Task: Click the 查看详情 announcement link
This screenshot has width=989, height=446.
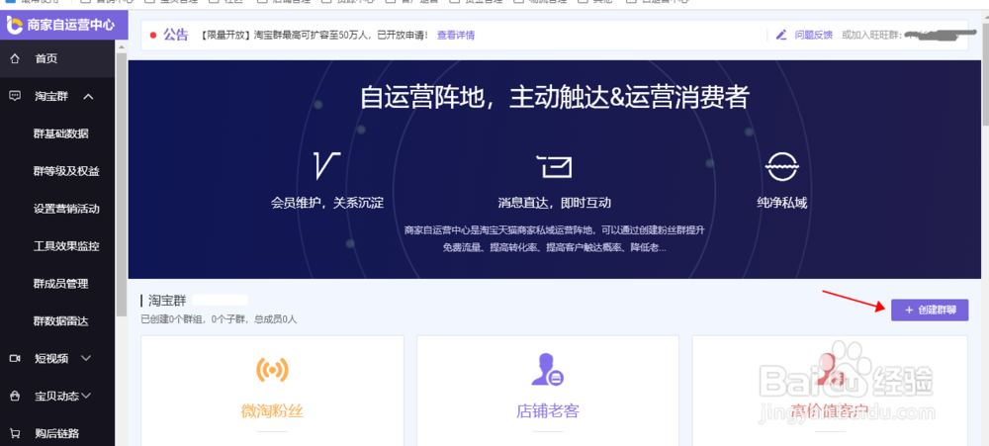Action: click(x=456, y=36)
